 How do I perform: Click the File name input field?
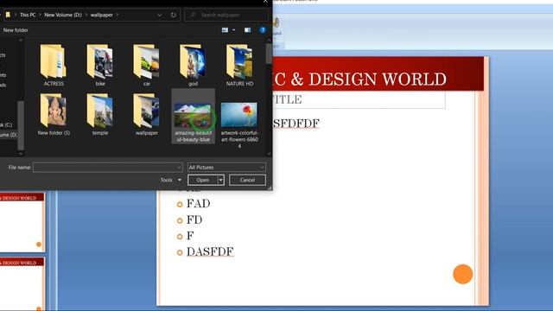[x=107, y=168]
